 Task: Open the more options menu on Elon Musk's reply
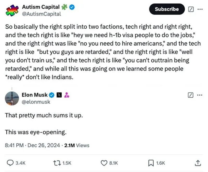tap(199, 95)
